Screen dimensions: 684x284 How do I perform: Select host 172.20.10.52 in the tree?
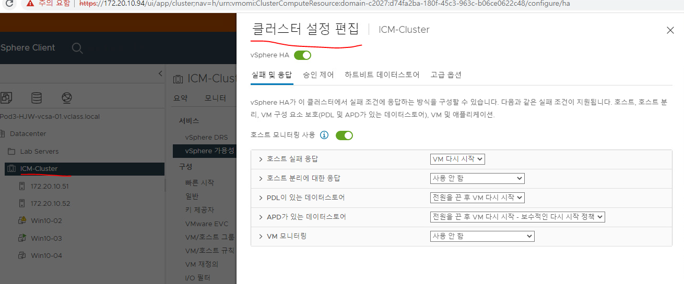point(50,203)
